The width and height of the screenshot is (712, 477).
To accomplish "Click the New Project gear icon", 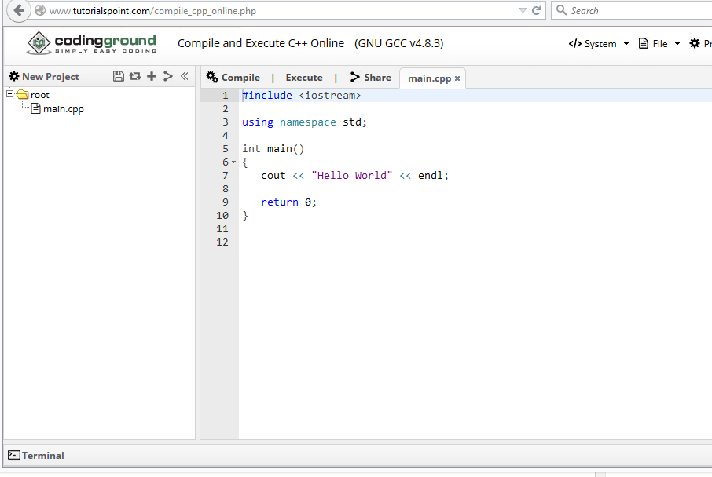I will (x=13, y=76).
